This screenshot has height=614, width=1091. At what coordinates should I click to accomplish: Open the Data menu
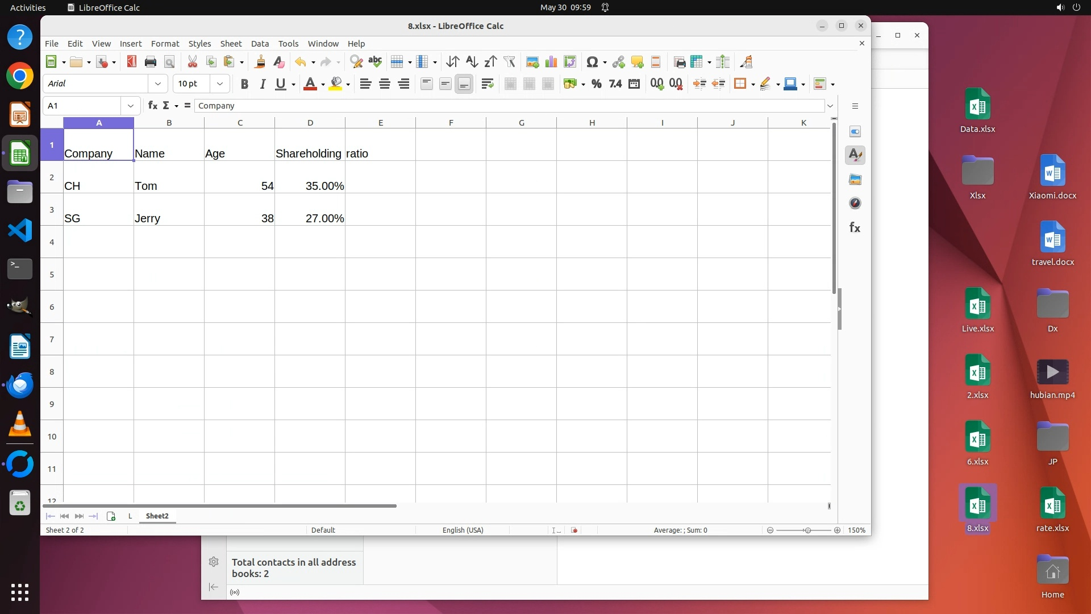pos(260,44)
